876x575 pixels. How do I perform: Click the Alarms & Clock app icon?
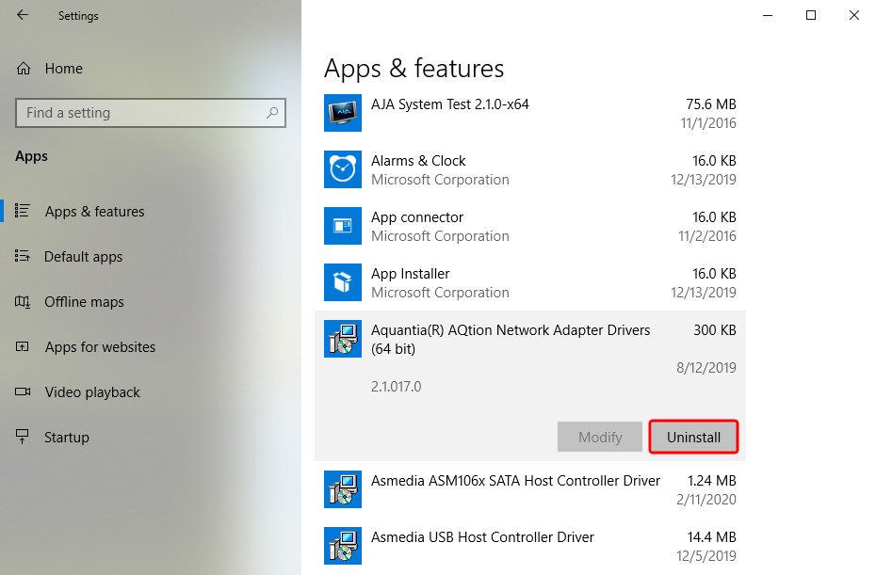[x=341, y=169]
